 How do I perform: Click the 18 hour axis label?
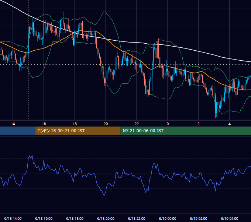coord(75,124)
